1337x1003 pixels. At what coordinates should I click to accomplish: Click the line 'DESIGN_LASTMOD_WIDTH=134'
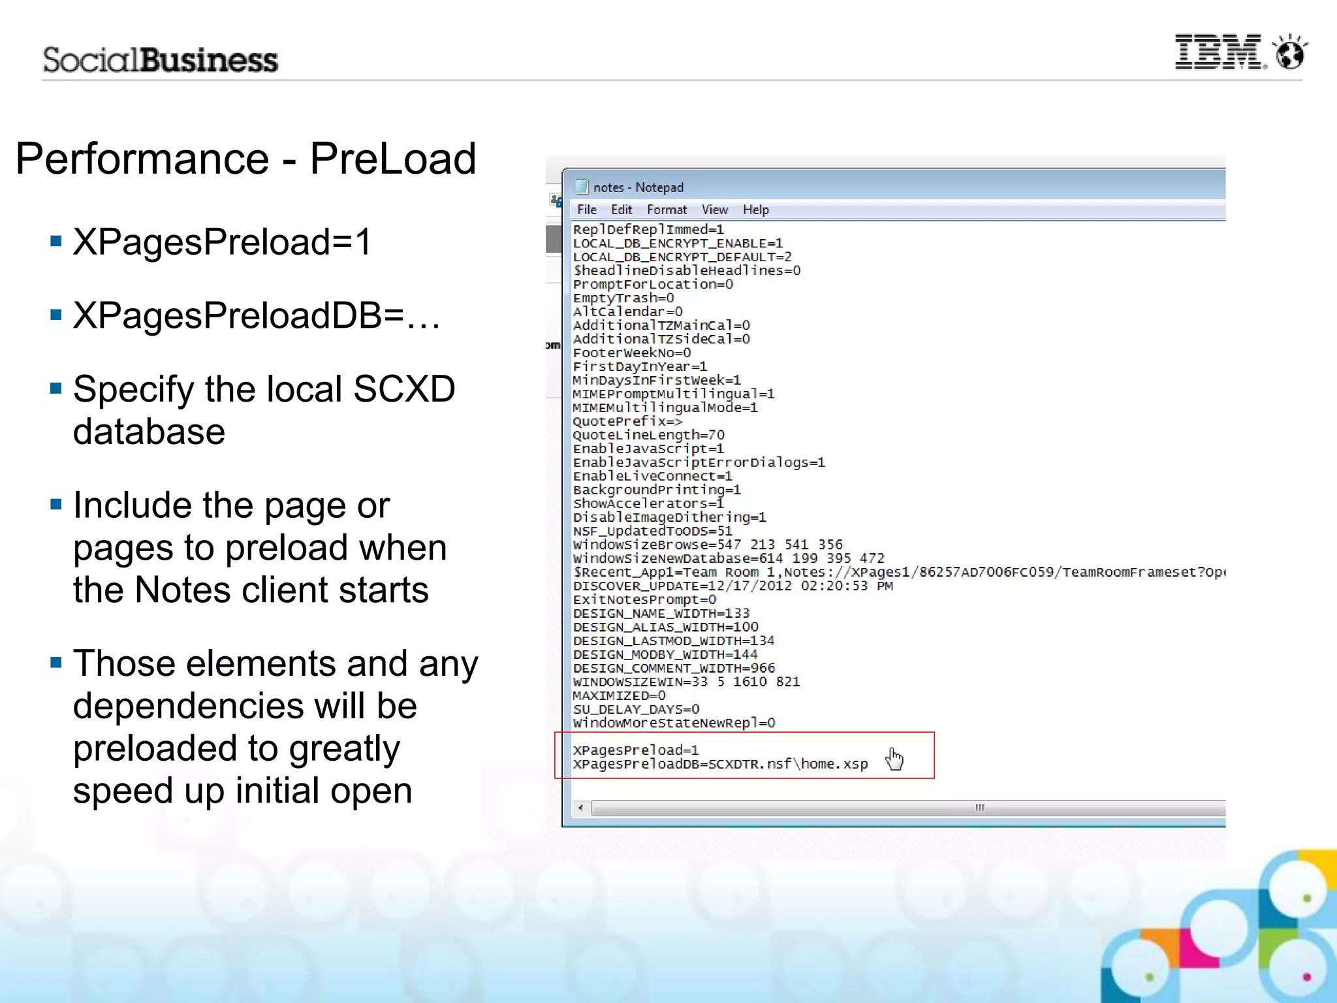(x=674, y=641)
